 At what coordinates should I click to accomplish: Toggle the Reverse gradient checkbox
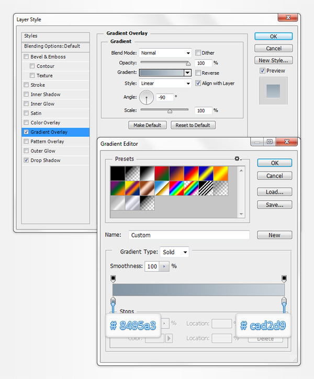[198, 73]
